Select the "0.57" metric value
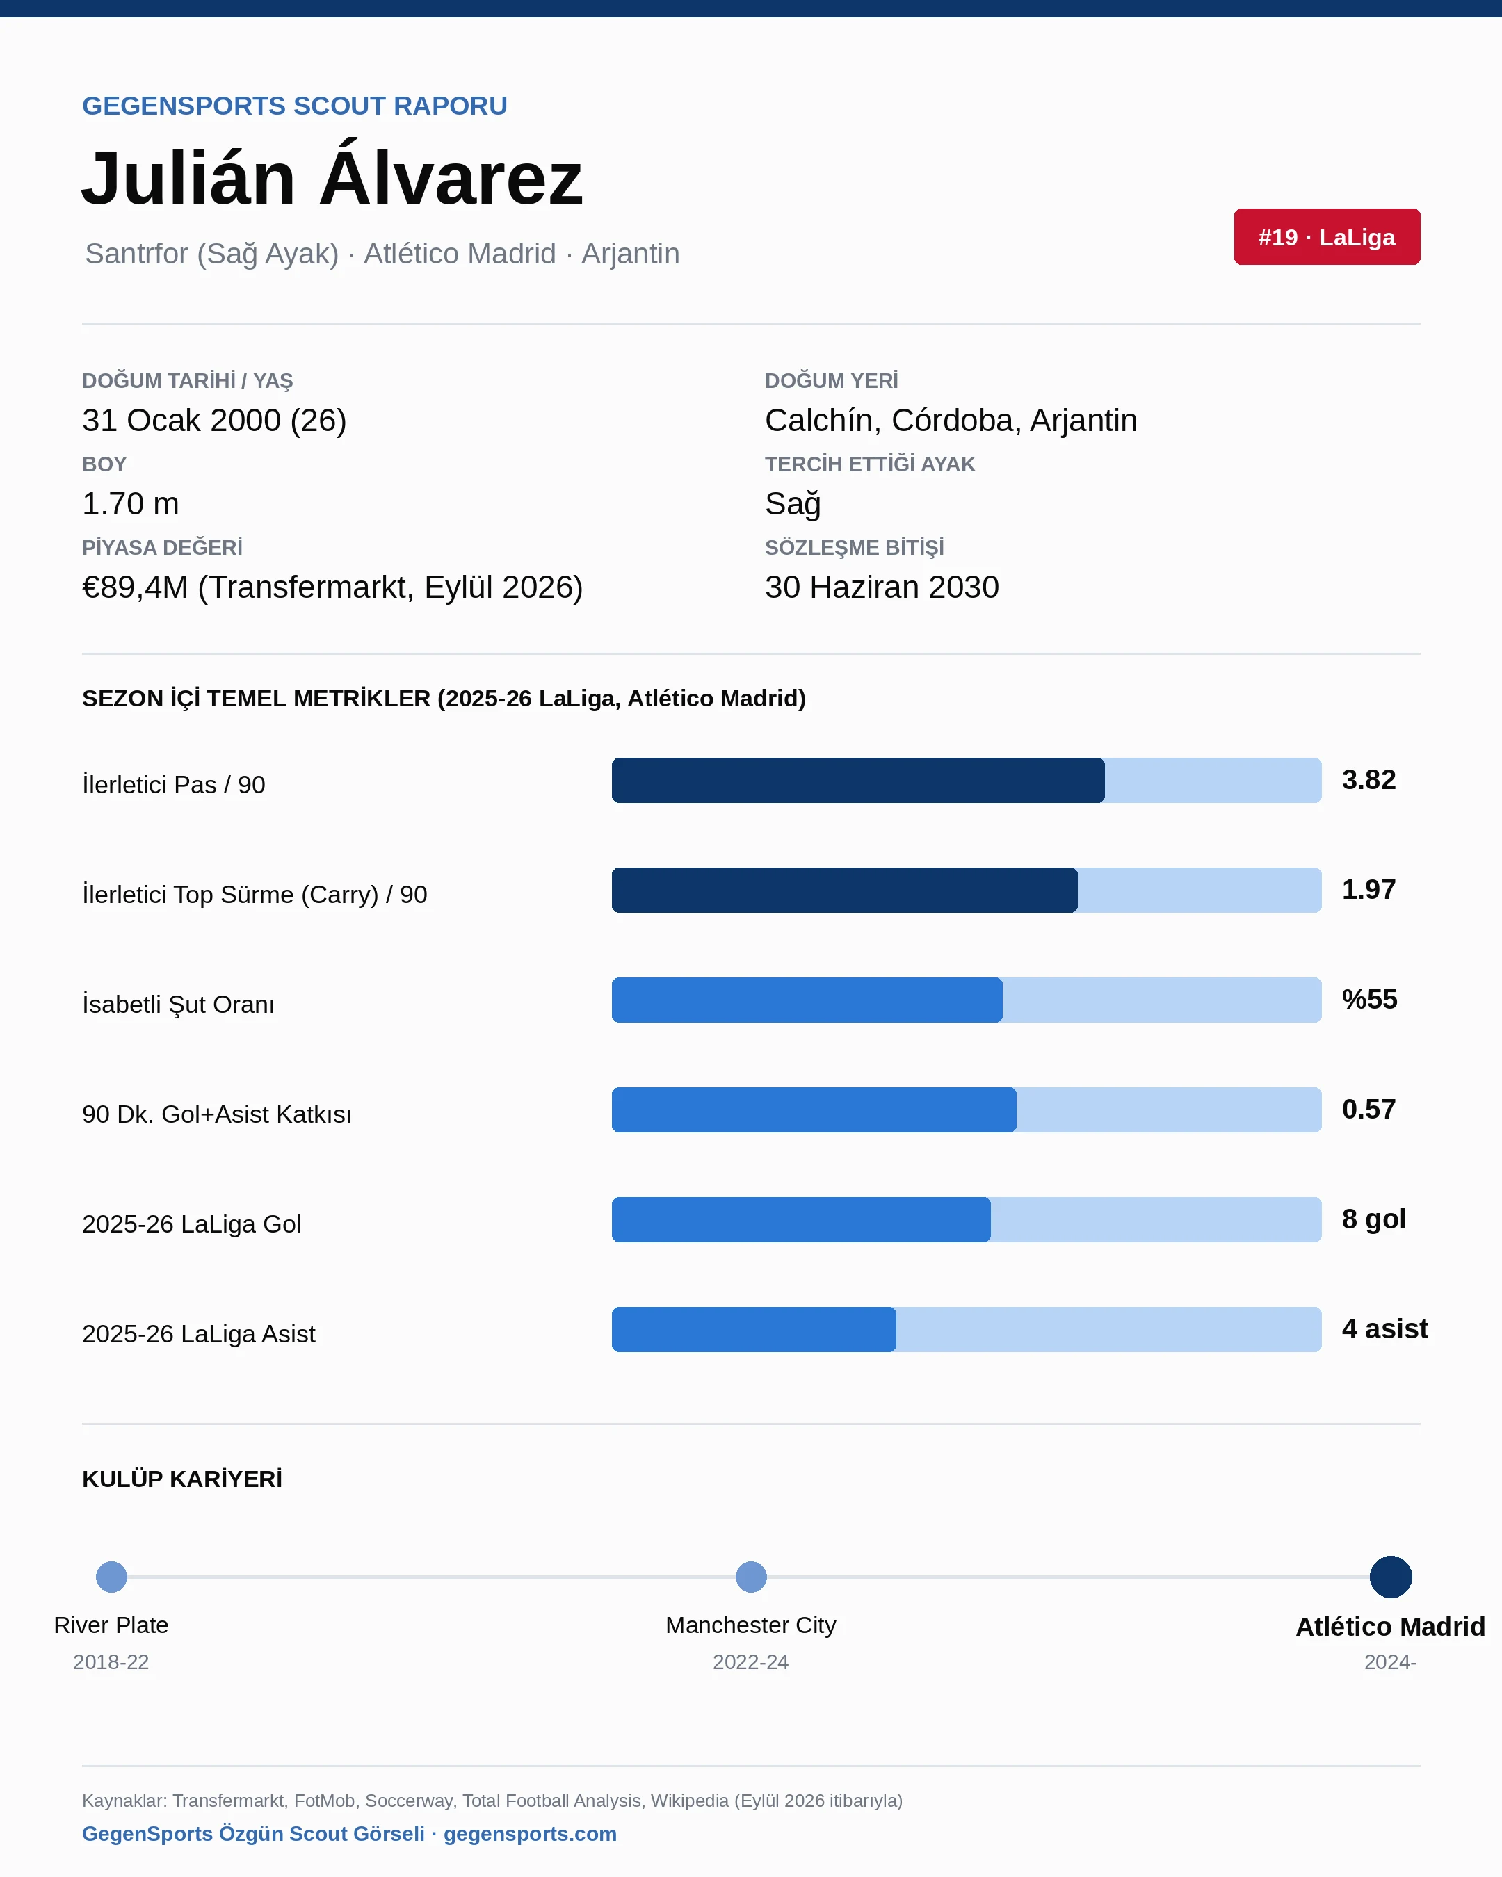This screenshot has height=1877, width=1502. [1368, 1108]
